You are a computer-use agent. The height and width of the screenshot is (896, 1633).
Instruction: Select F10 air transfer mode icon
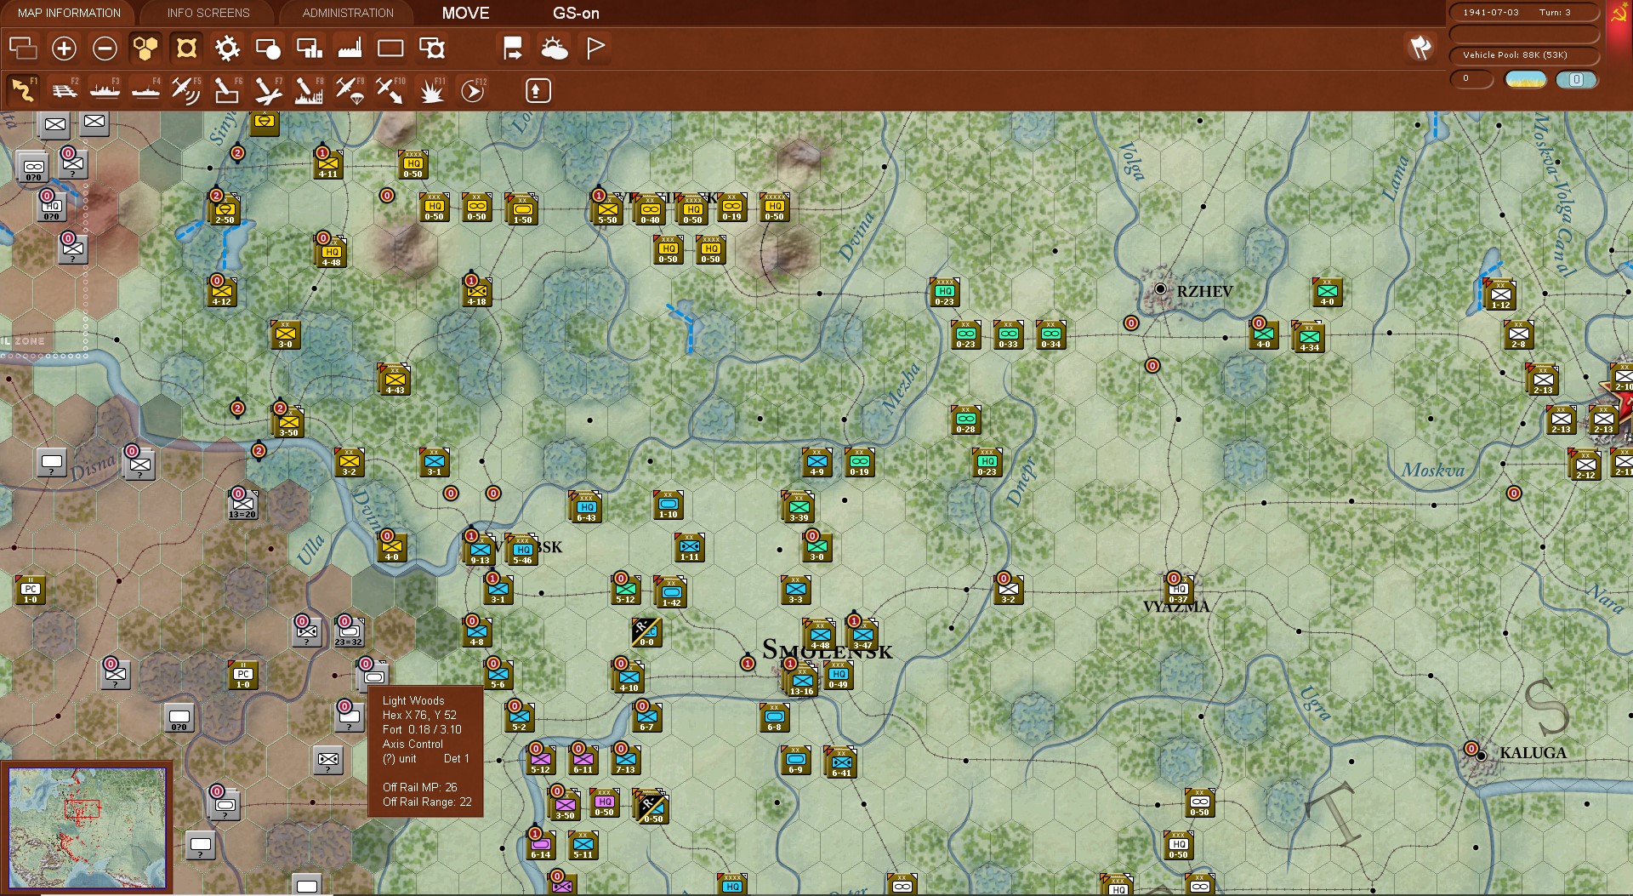390,89
